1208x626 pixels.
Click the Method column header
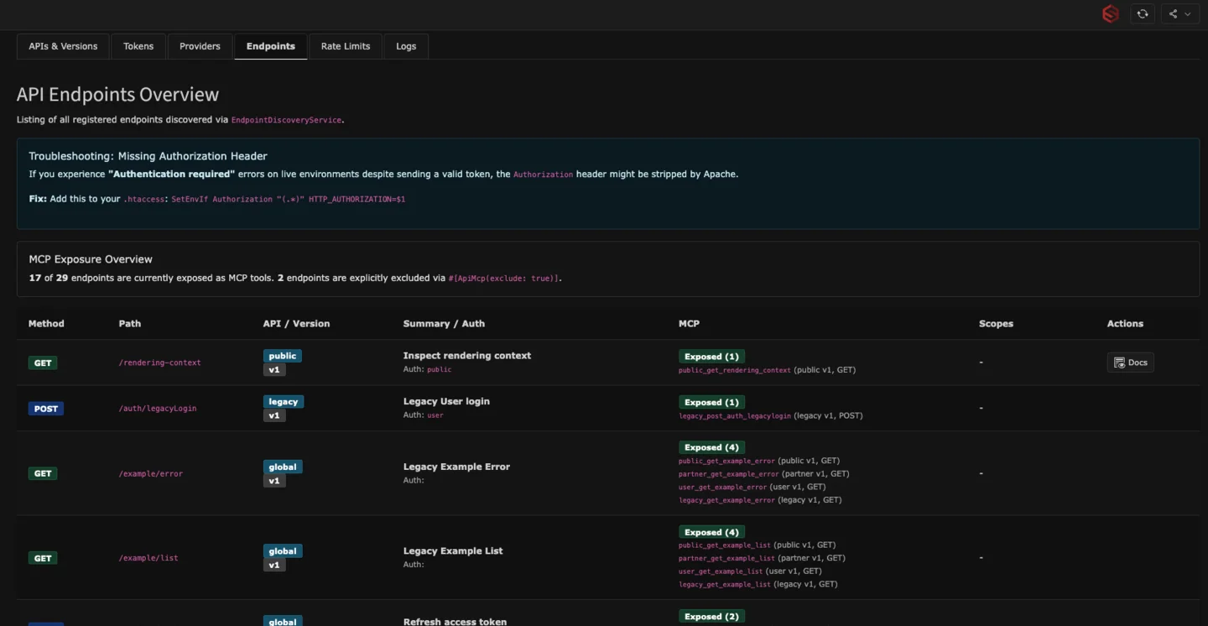46,323
